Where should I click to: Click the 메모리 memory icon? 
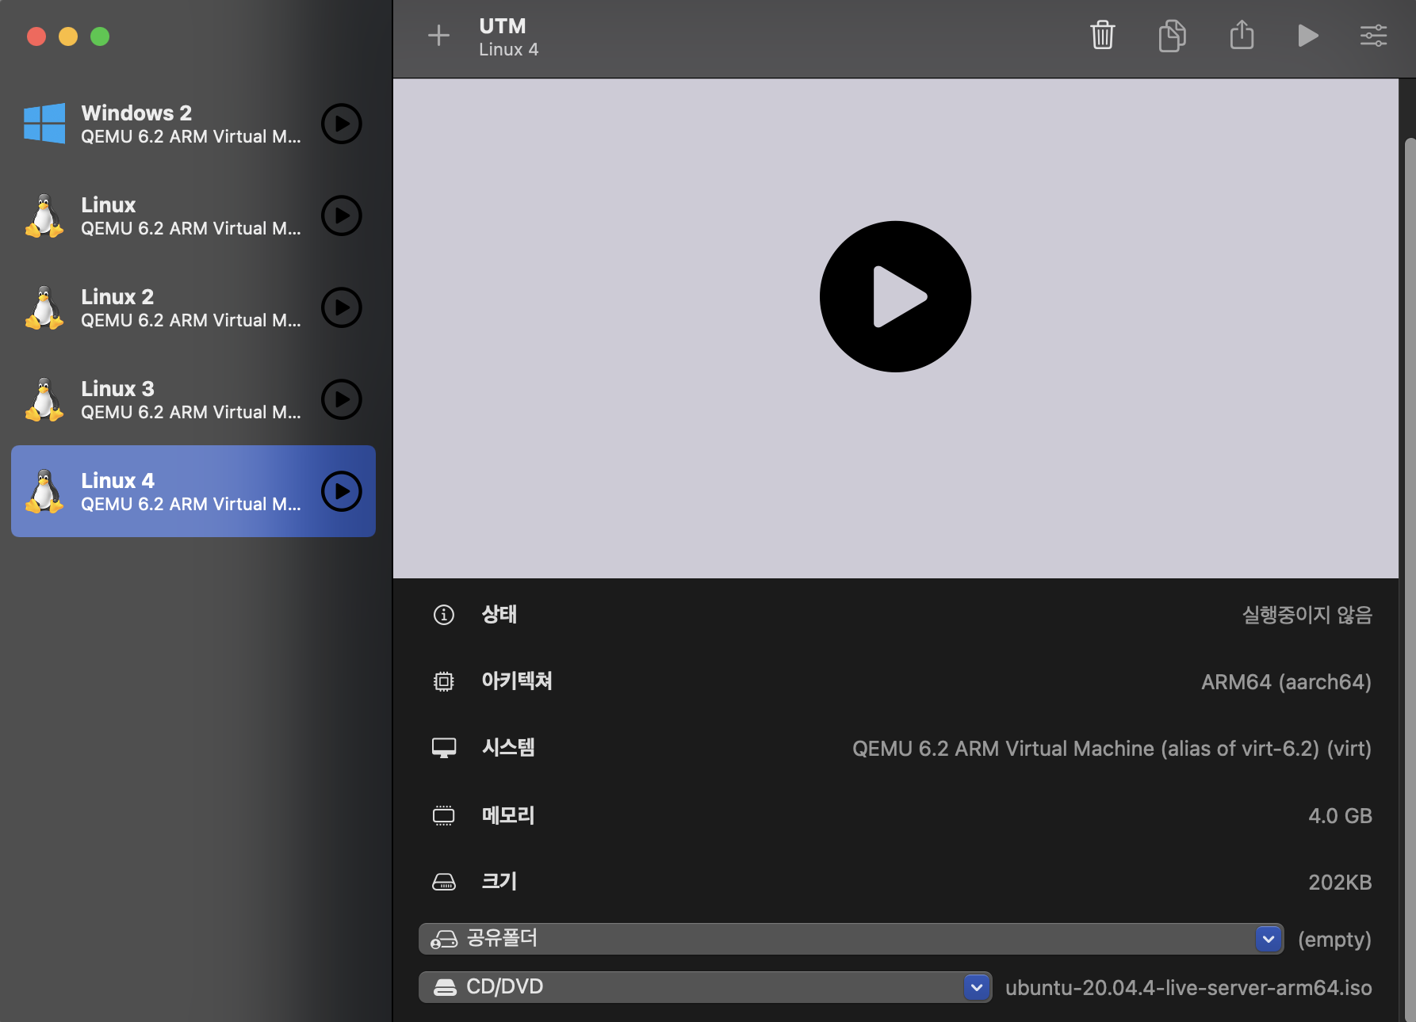(x=444, y=815)
